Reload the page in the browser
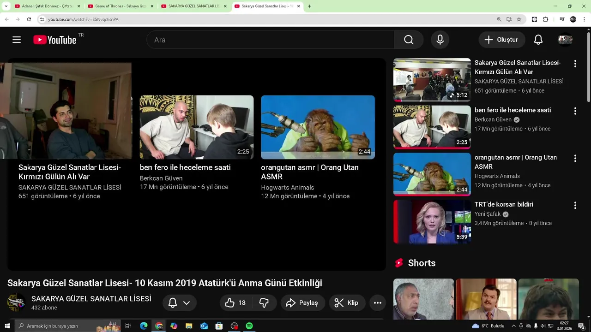 (x=29, y=19)
